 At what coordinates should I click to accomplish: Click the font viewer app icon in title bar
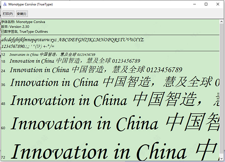[5, 4]
